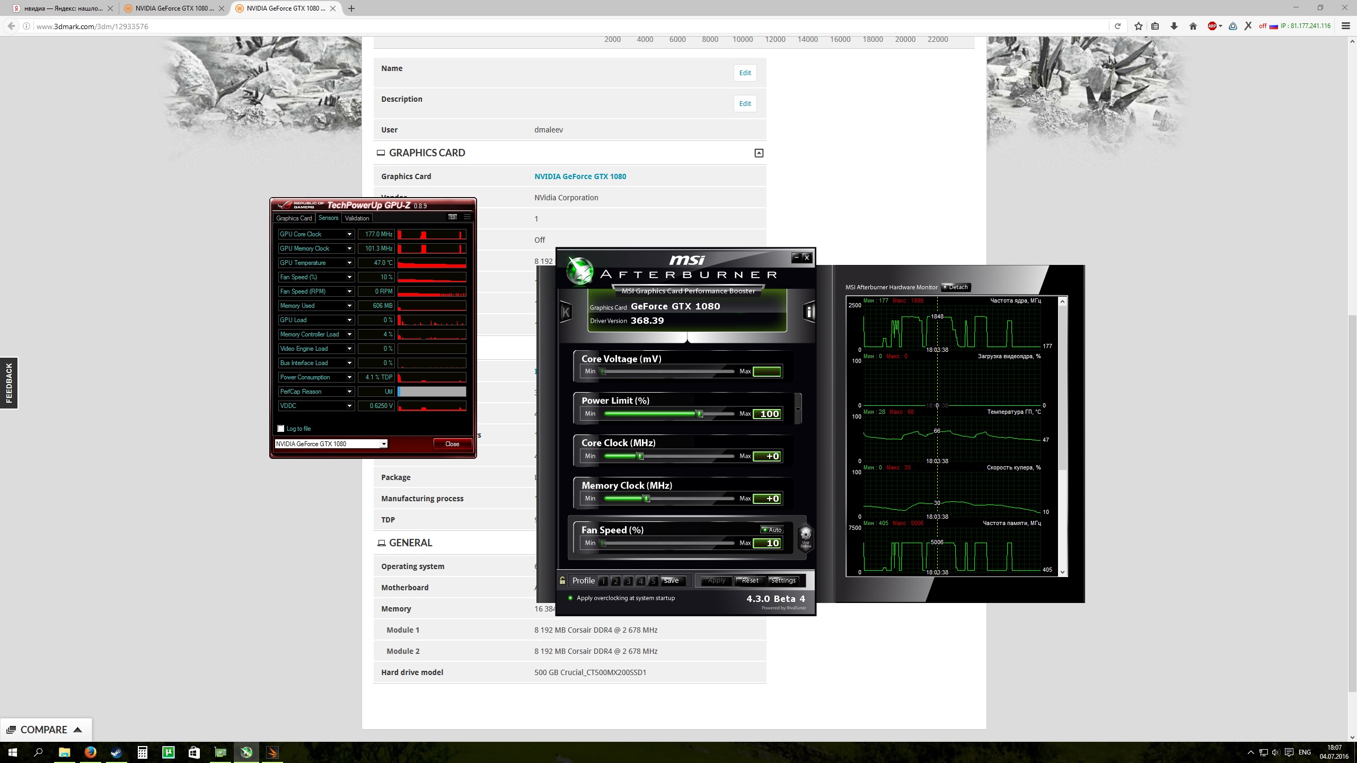Open Steam from the taskbar

116,752
